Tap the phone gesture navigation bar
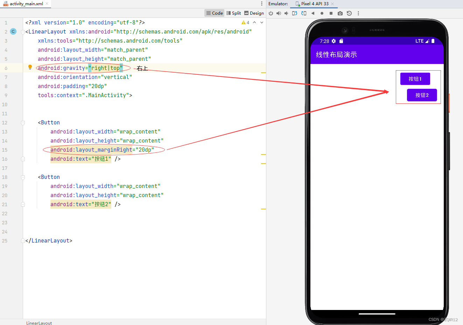This screenshot has width=463, height=325. click(377, 314)
